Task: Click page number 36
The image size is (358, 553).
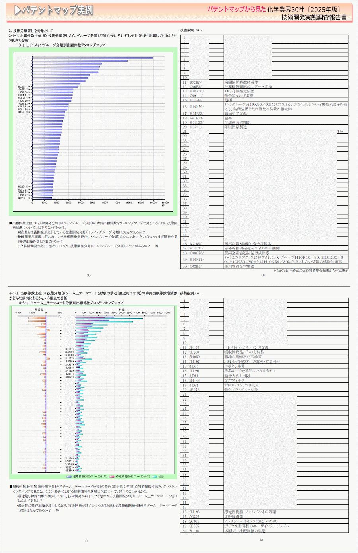Action: coord(263,275)
